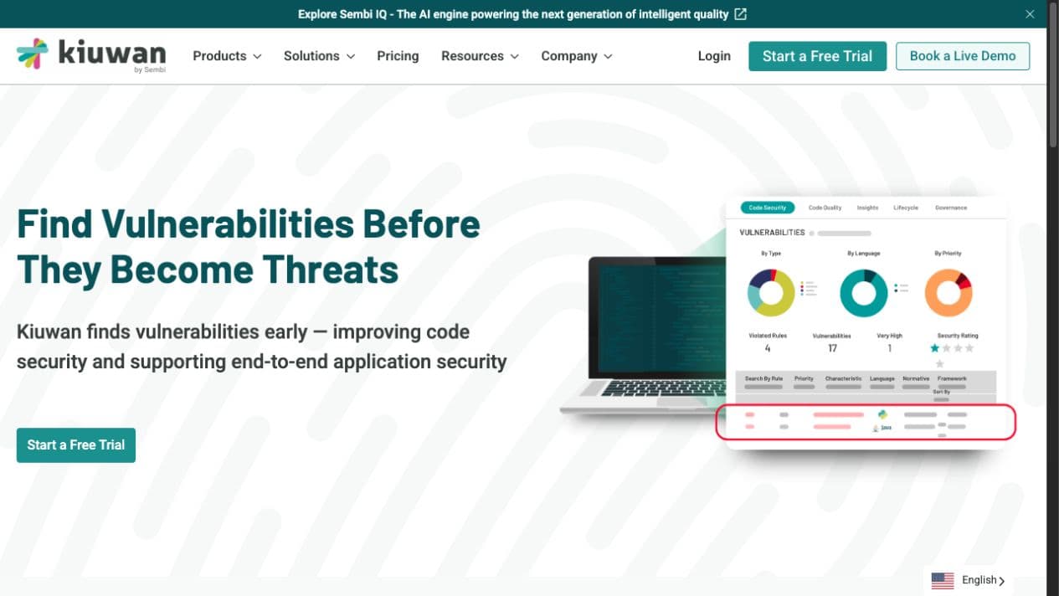
Task: Select the Insights tab in dashboard
Action: [867, 208]
